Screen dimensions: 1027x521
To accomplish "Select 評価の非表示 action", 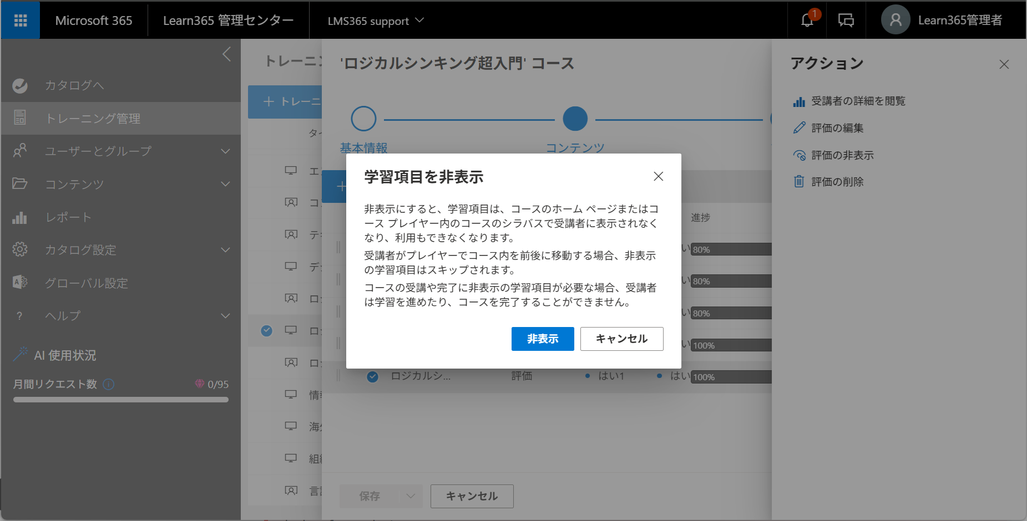I will point(842,155).
